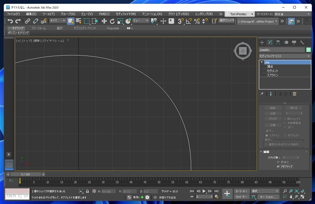The width and height of the screenshot is (315, 204).
Task: Open the レンダリング(R) menu
Action: (x=204, y=14)
